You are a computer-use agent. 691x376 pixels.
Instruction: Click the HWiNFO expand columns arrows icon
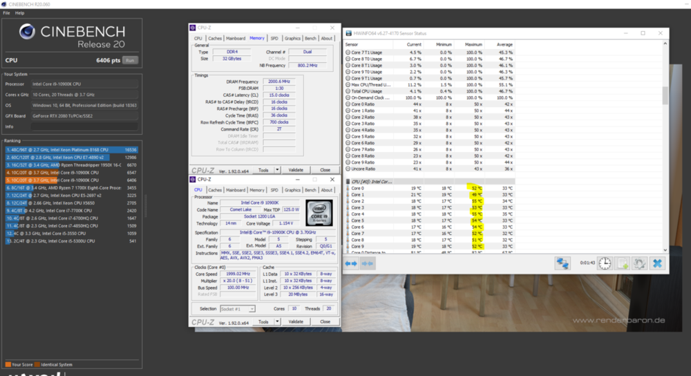[351, 263]
